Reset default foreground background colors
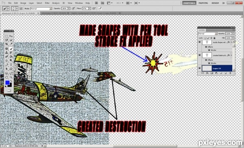Image resolution: width=244 pixels, height=148 pixels. pos(6,86)
